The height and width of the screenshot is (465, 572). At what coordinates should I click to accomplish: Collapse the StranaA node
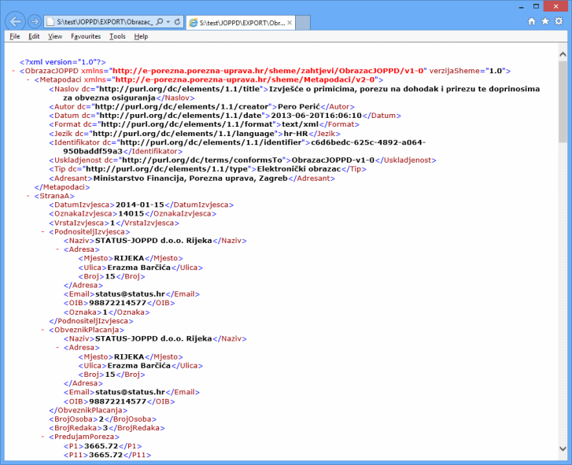[28, 196]
